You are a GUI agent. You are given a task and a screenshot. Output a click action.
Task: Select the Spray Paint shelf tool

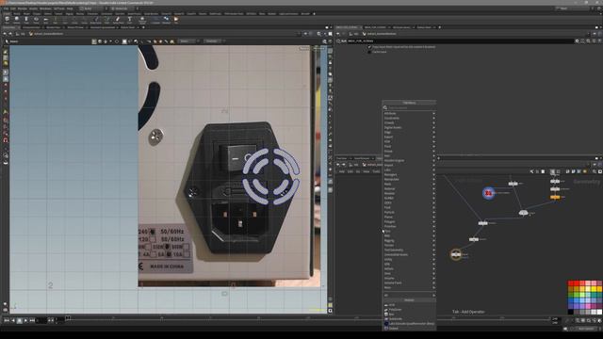[x=118, y=20]
